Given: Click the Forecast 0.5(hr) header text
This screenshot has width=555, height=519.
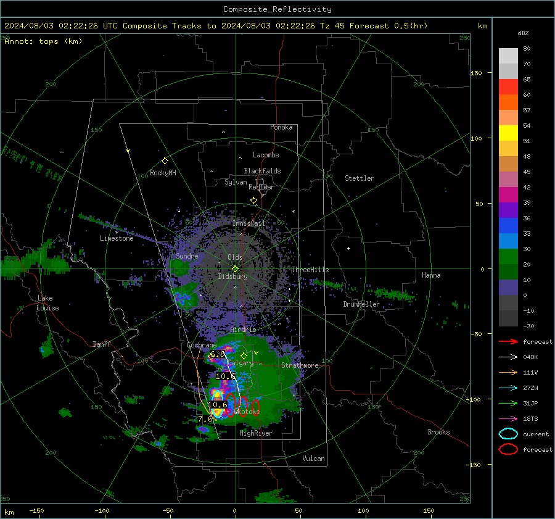Looking at the screenshot, I should coord(388,26).
